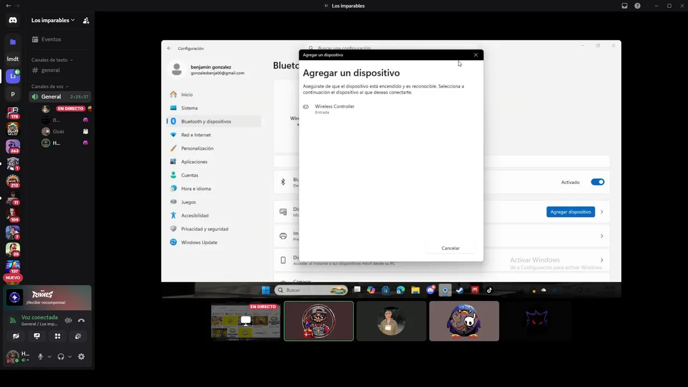
Task: Open server with 263 notification badge
Action: click(13, 146)
